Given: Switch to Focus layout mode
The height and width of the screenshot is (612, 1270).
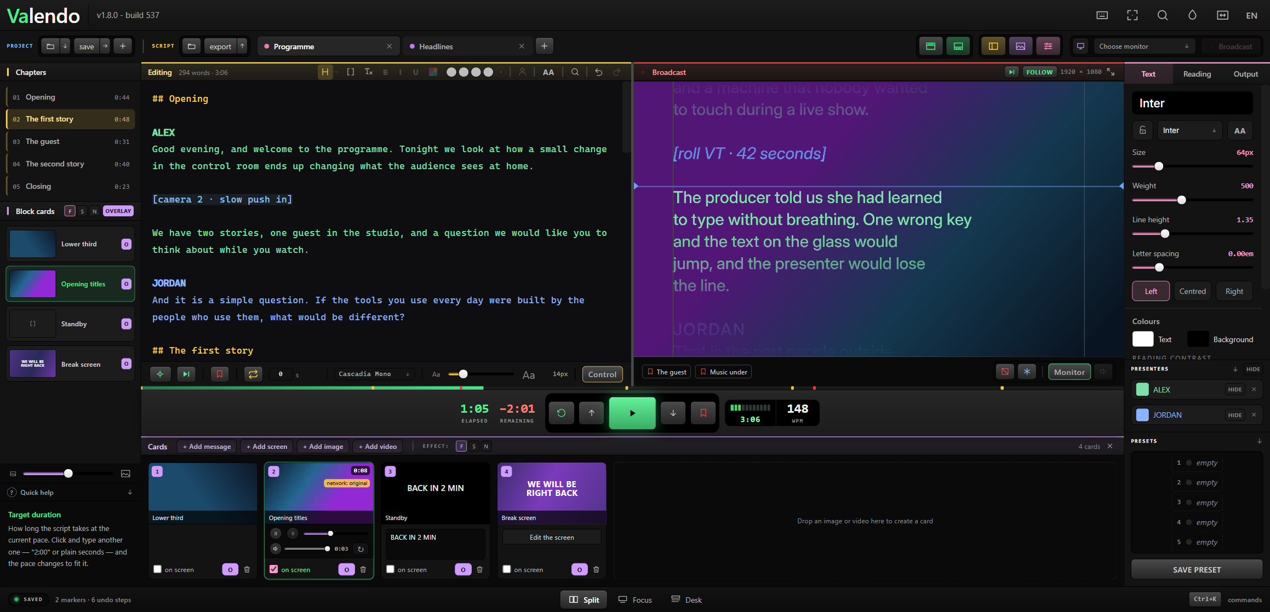Looking at the screenshot, I should tap(636, 600).
